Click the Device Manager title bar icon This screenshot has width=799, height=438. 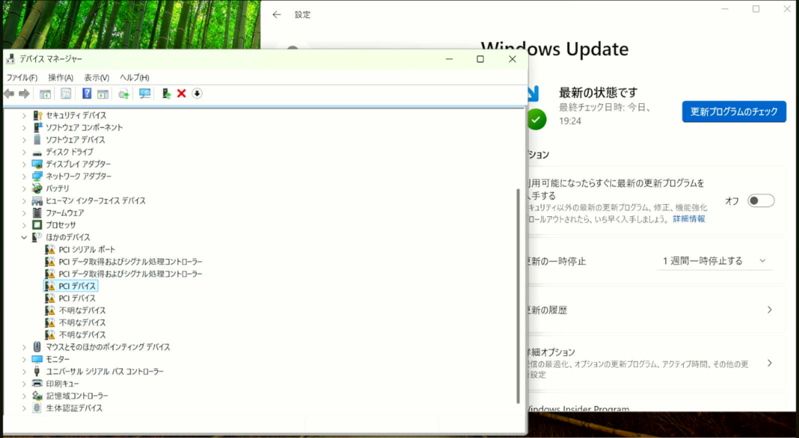11,59
